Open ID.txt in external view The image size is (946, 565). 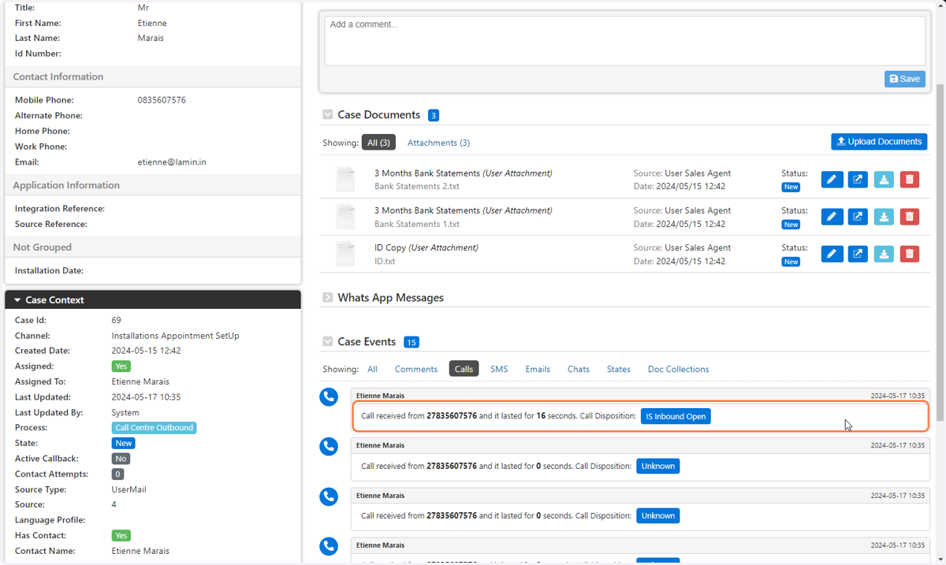[858, 254]
